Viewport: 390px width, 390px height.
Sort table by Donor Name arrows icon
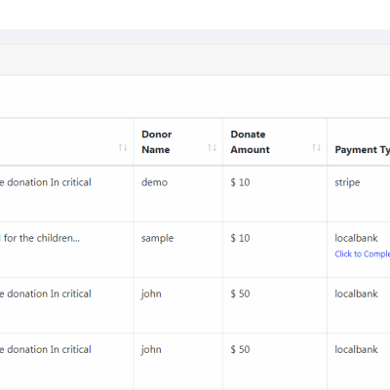tap(213, 148)
